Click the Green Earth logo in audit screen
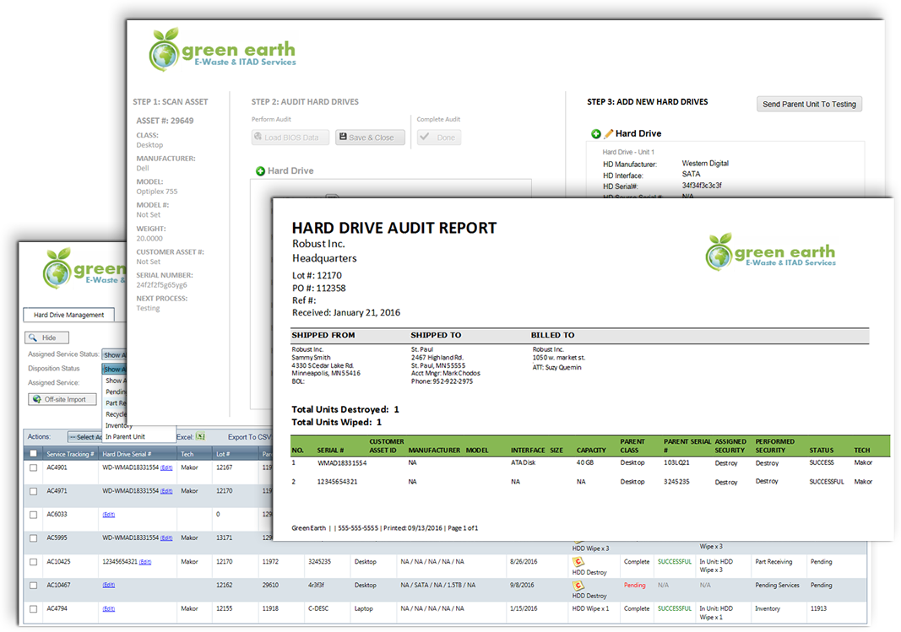 [223, 51]
